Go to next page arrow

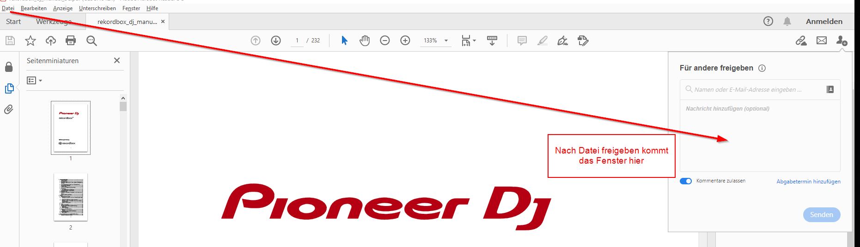tap(276, 41)
